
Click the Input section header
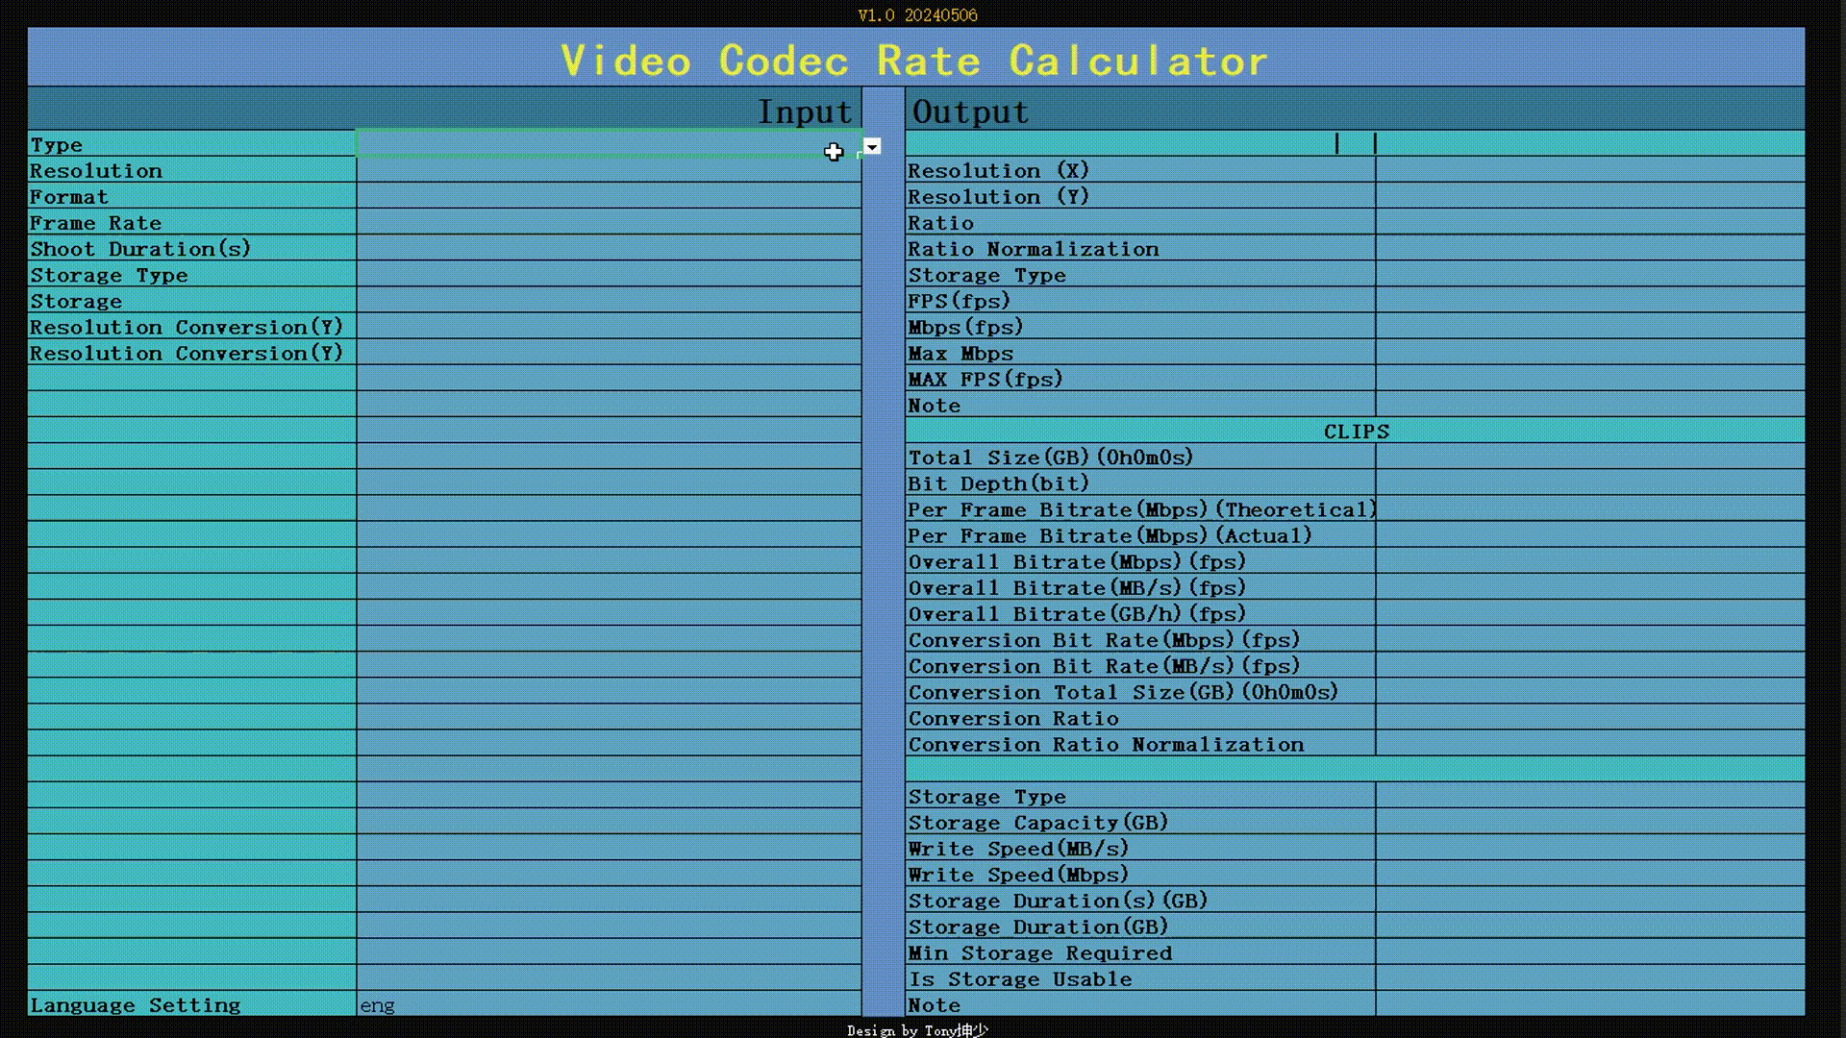point(804,111)
